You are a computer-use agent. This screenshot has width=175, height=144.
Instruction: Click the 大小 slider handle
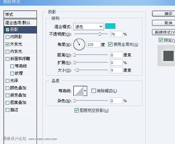77,70
